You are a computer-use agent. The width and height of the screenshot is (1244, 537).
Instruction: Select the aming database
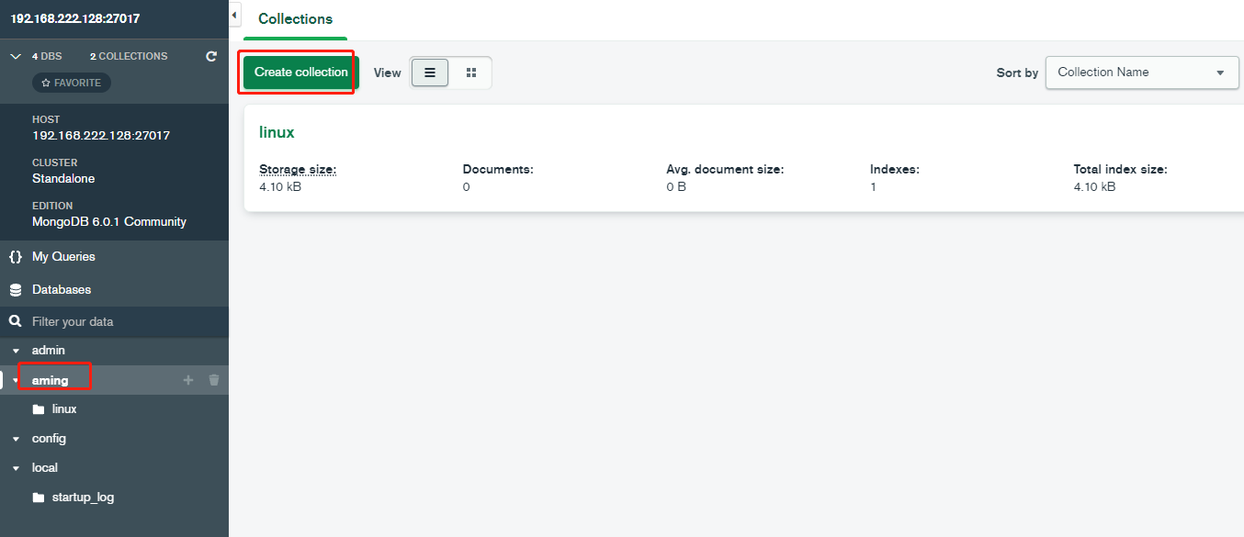point(51,380)
